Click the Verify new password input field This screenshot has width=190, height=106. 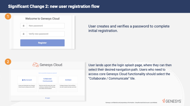point(46,34)
